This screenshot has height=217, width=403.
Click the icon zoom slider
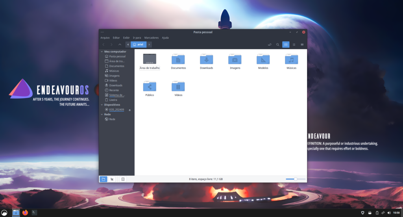(x=296, y=179)
